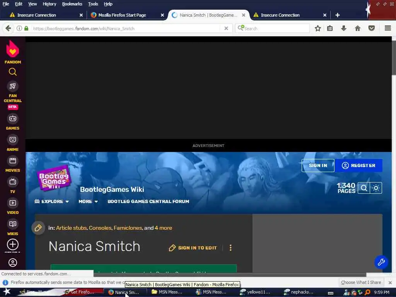The width and height of the screenshot is (396, 297).
Task: Click the Bootleg Games Wiki logo
Action: point(54,178)
